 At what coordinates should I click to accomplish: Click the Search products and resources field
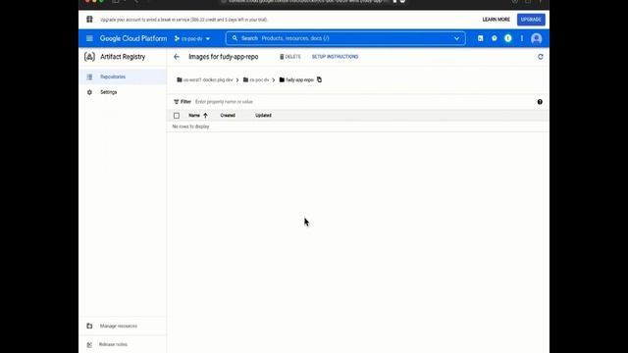pos(345,38)
